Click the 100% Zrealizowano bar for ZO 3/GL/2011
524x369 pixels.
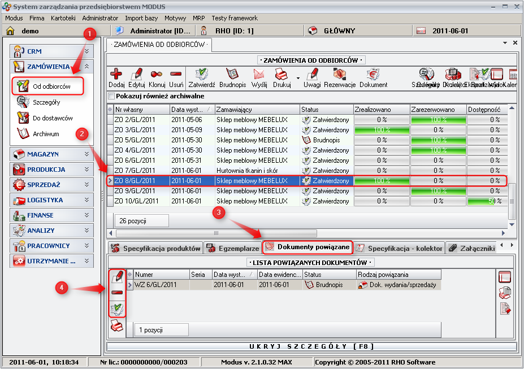[x=381, y=129]
